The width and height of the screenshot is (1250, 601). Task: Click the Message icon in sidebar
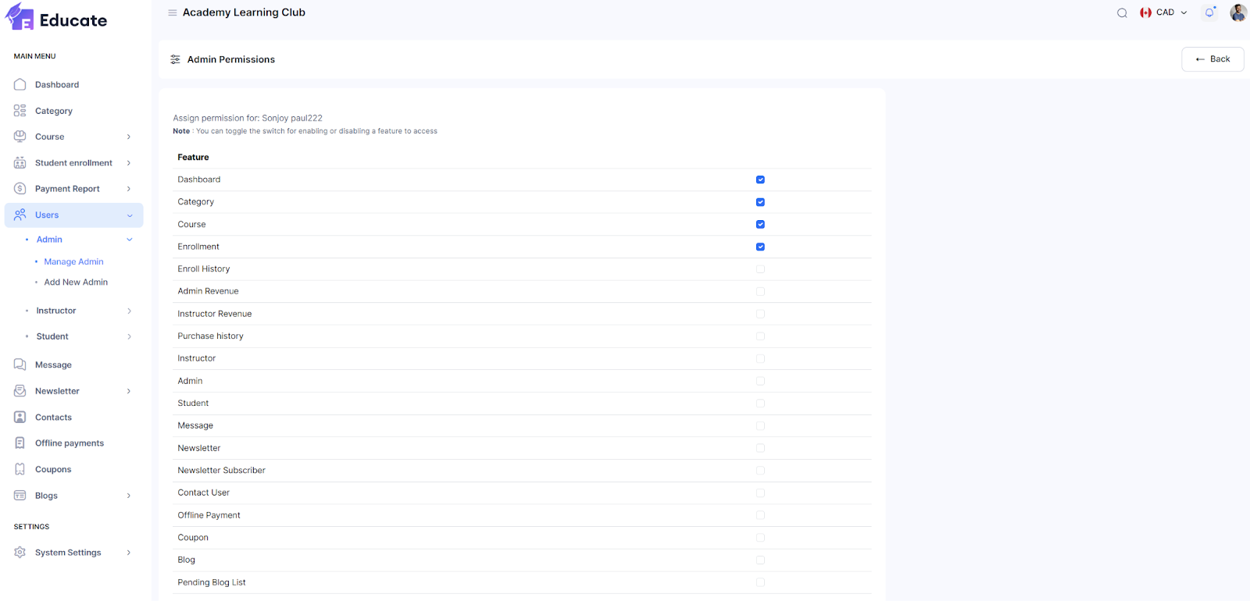20,365
